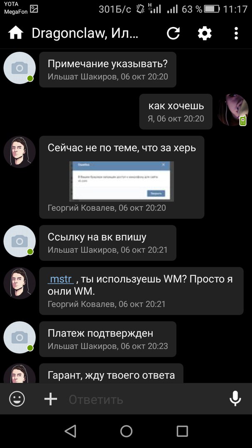The width and height of the screenshot is (252, 448).
Task: Tap the microphone voice message icon
Action: point(235,399)
